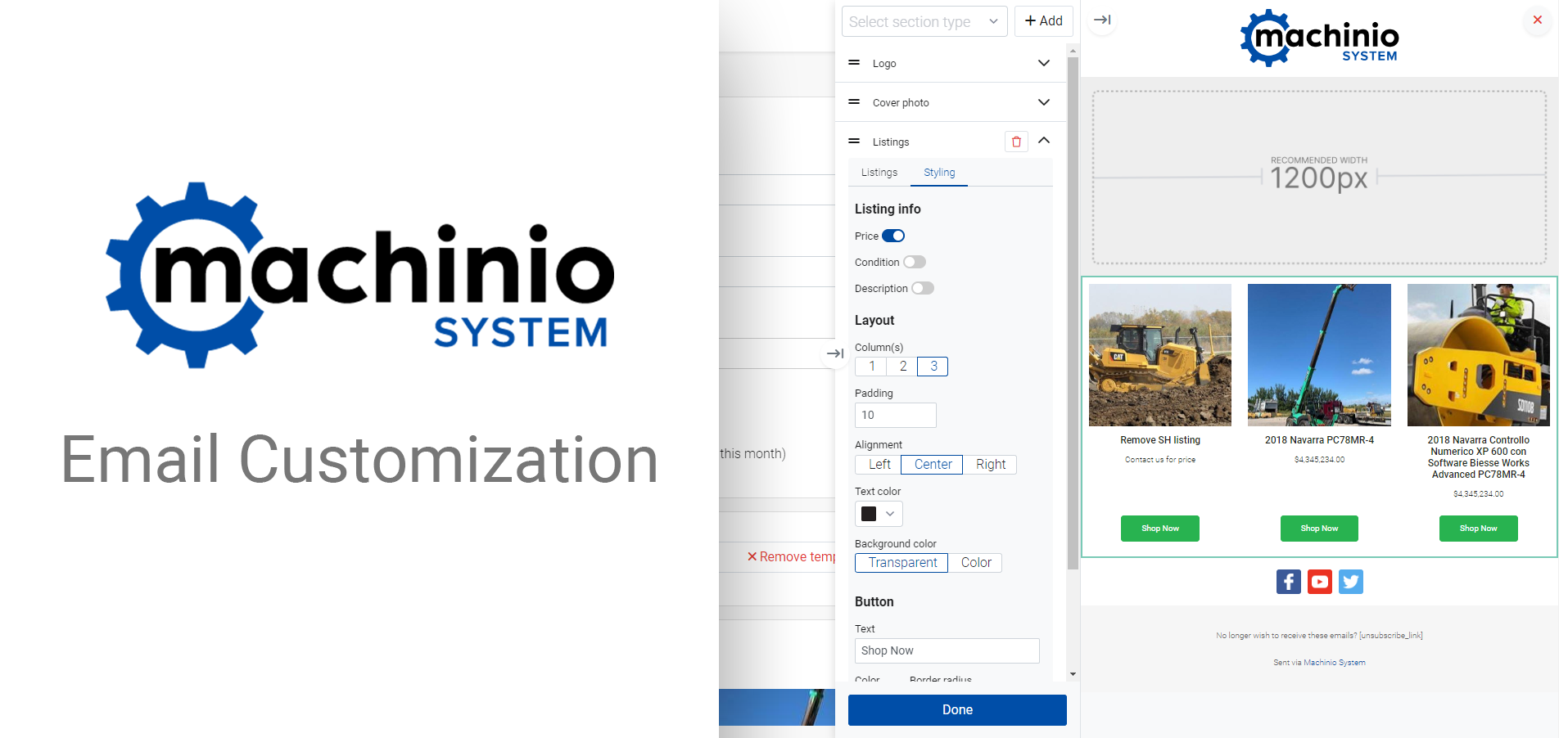Align listings Right

(990, 465)
